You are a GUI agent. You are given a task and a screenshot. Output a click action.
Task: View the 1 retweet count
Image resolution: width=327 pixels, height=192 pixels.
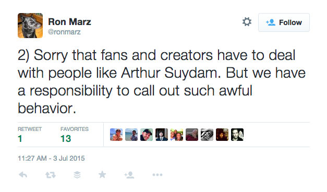[x=20, y=139]
